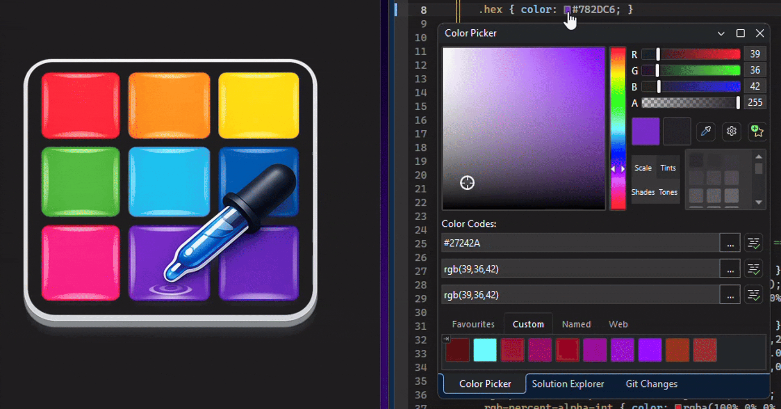Click the apply icon beside the second rgb field
Screen dimensions: 781x409
coord(753,269)
